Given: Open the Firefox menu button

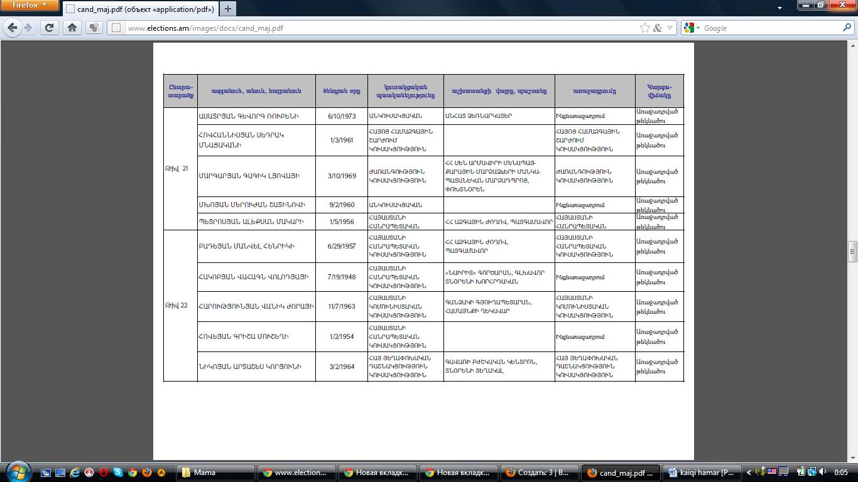Looking at the screenshot, I should (x=30, y=5).
